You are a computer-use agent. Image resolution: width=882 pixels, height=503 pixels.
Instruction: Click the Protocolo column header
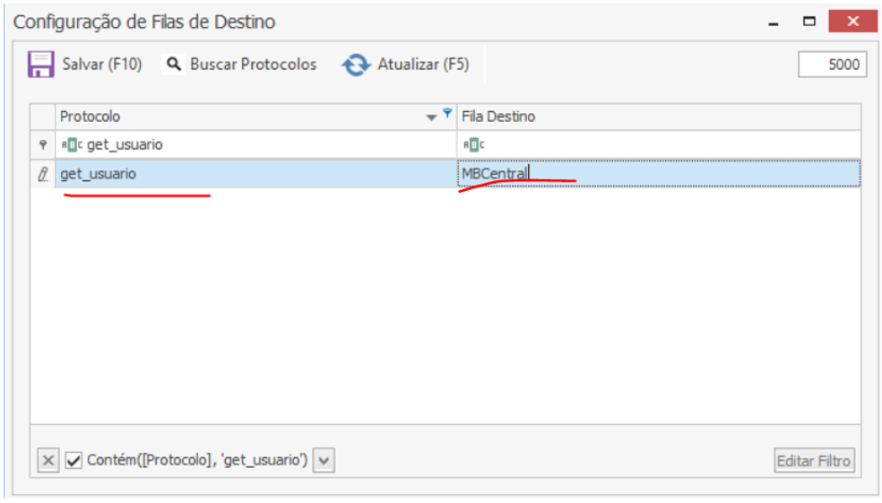click(256, 117)
